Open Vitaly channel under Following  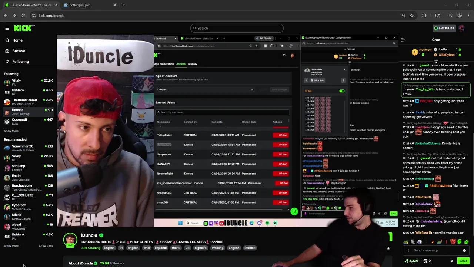pyautogui.click(x=29, y=82)
